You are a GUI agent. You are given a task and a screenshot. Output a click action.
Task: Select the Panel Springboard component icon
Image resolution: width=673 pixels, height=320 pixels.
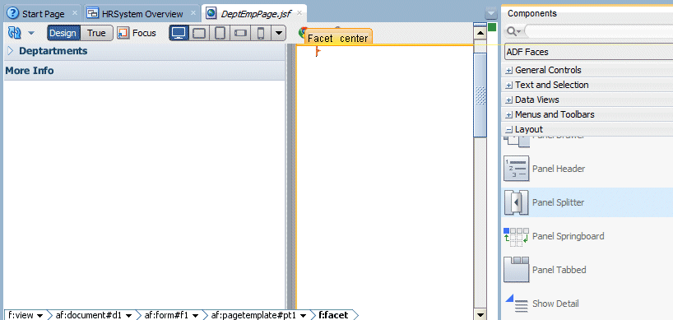click(517, 237)
